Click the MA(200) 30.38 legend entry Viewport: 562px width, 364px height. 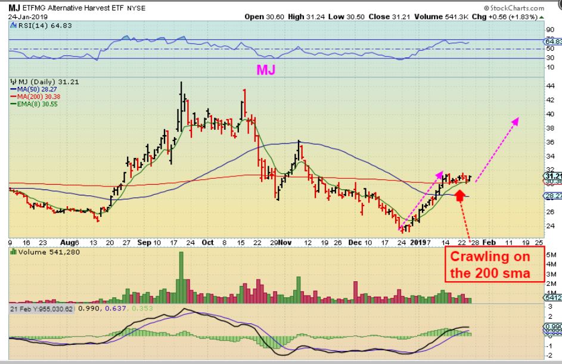[36, 97]
